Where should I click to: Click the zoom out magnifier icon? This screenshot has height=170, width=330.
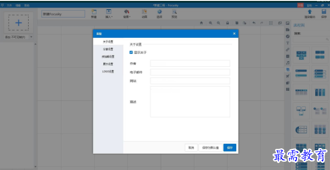pyautogui.click(x=218, y=23)
